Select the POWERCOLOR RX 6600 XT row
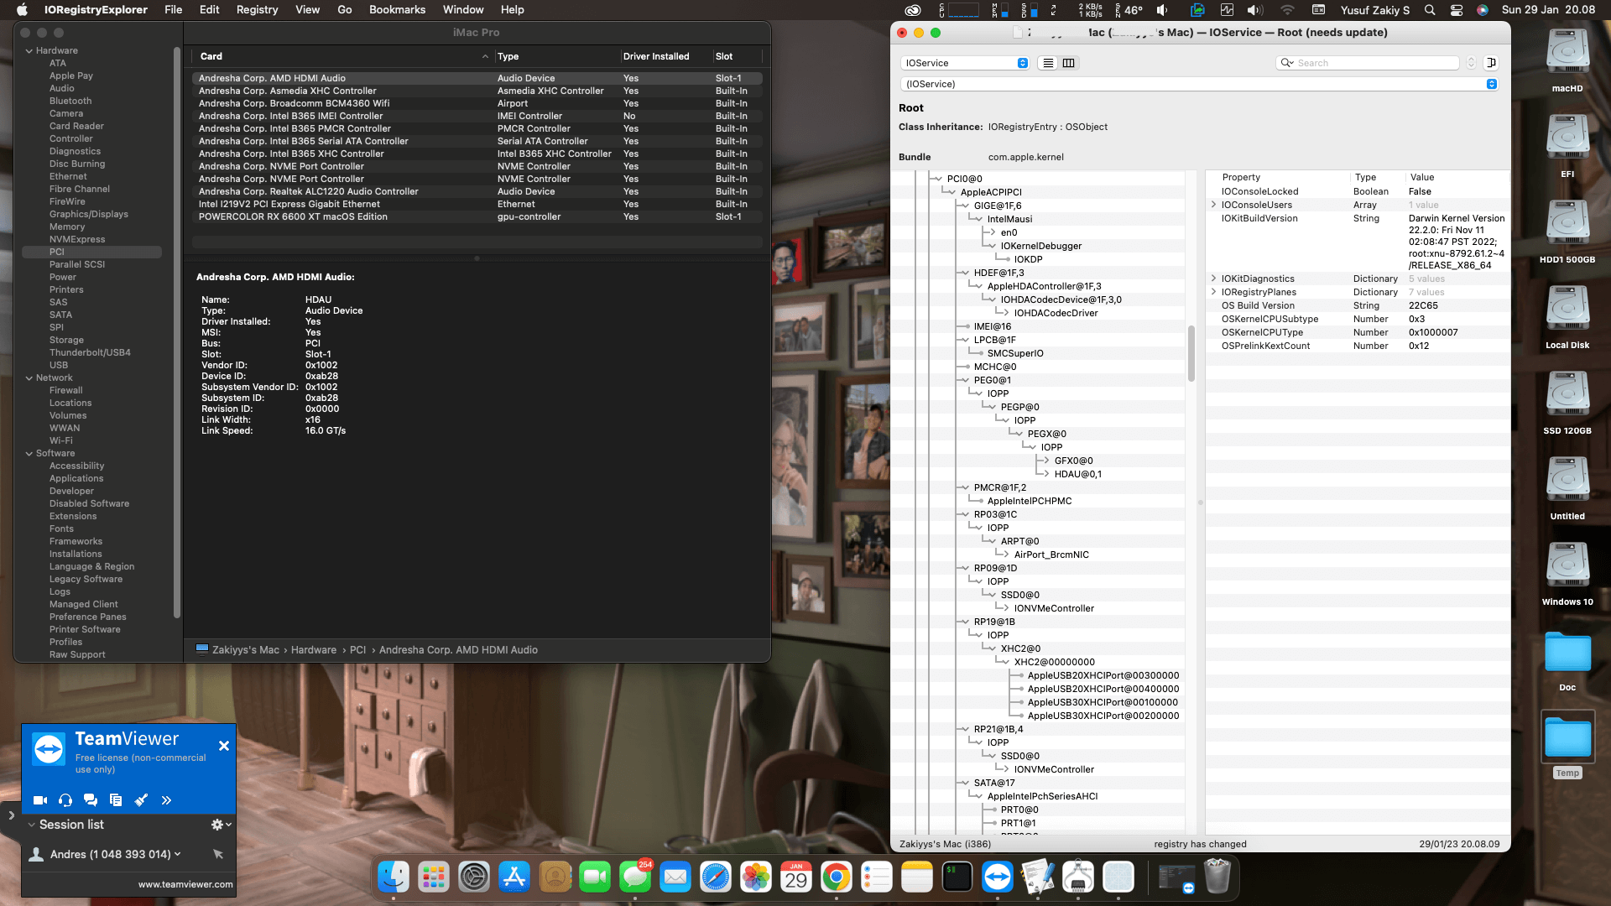This screenshot has height=906, width=1611. (x=477, y=216)
